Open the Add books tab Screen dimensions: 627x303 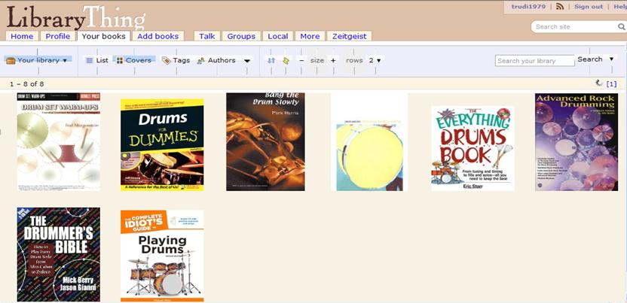158,36
